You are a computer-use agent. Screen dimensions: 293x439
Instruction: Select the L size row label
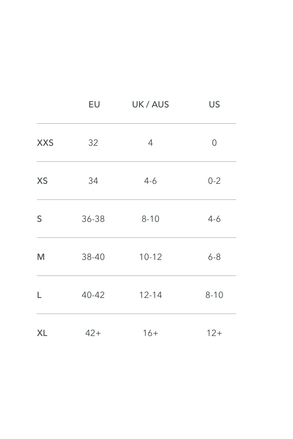tap(39, 295)
